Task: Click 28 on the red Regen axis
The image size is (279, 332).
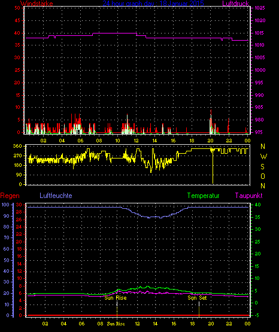Action: tap(19, 212)
